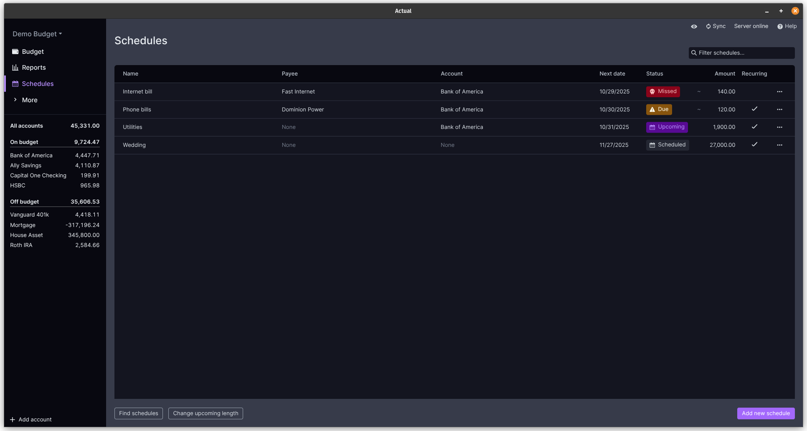Screen dimensions: 807x431
Task: Toggle privacy mode with the eye icon
Action: pyautogui.click(x=694, y=26)
